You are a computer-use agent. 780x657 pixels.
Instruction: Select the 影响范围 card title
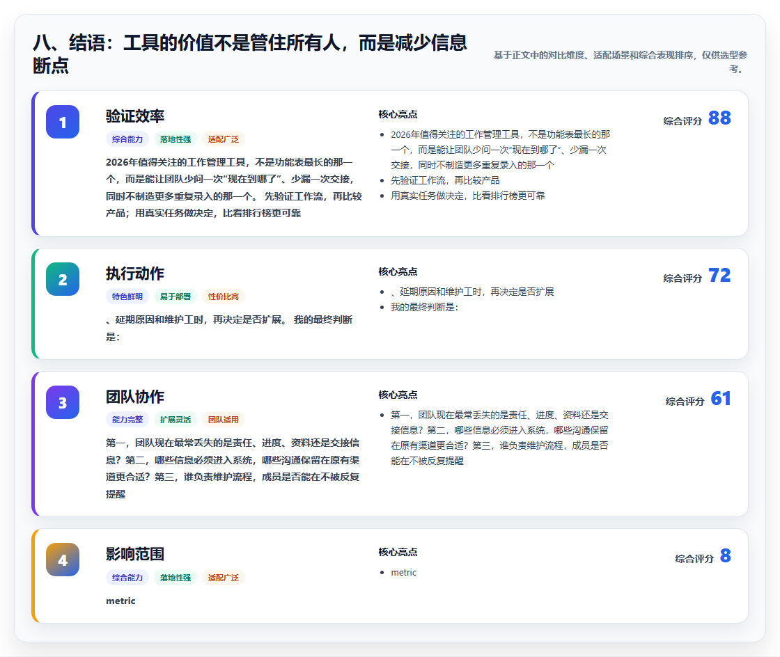tap(135, 554)
